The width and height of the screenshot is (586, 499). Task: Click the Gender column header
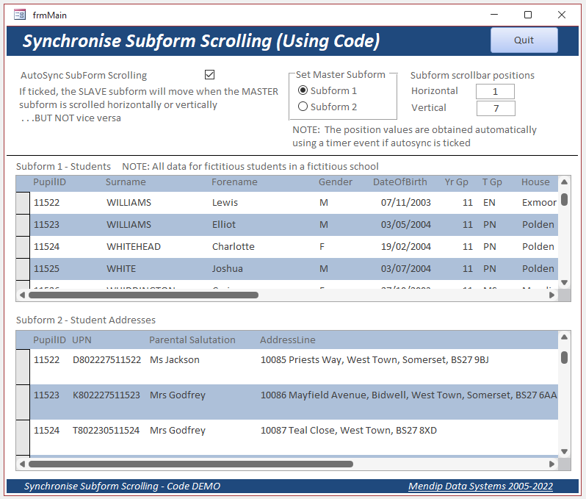[x=336, y=182]
